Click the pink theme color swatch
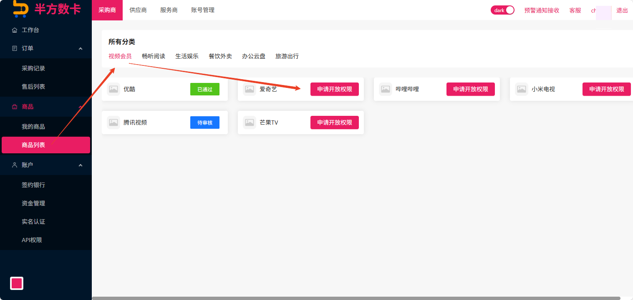 click(x=17, y=283)
